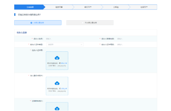Click the 法人委托书照片 upload drop zone
171x111 pixels.
[57, 86]
